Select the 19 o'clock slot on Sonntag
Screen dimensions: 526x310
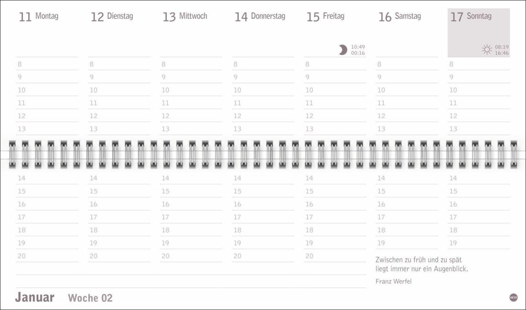478,243
